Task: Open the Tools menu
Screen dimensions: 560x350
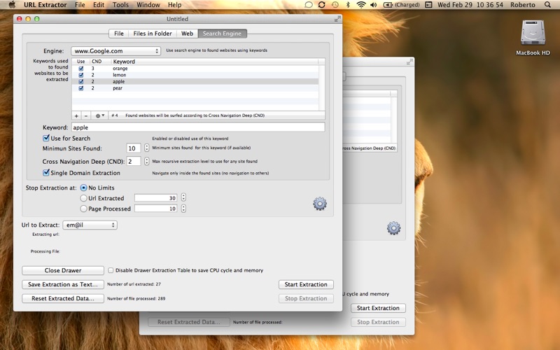Action: point(120,5)
